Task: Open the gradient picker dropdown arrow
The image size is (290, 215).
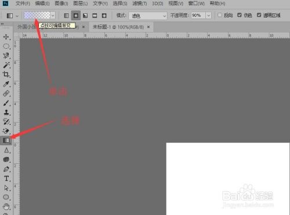Action: click(53, 16)
